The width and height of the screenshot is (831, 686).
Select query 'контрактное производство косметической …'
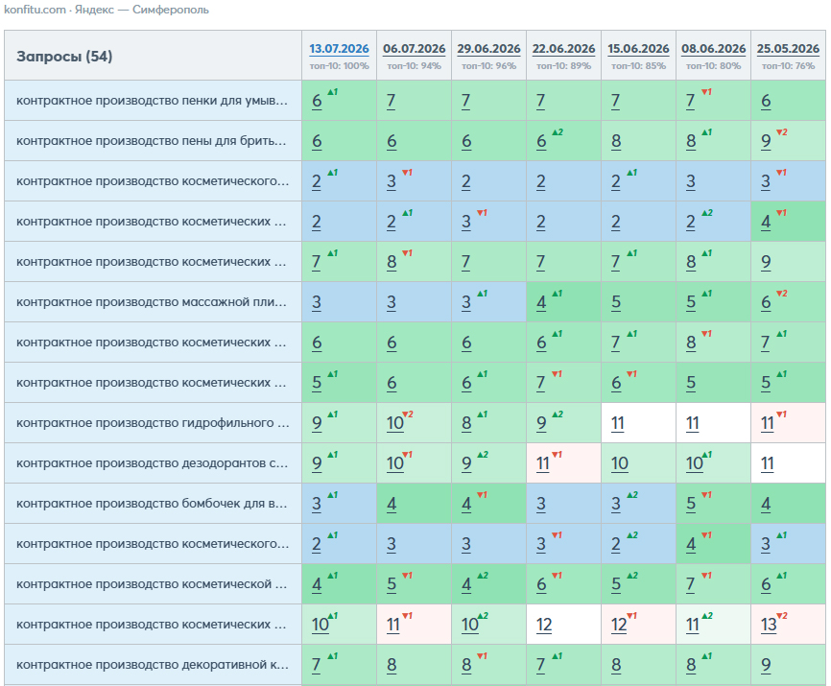tap(151, 583)
